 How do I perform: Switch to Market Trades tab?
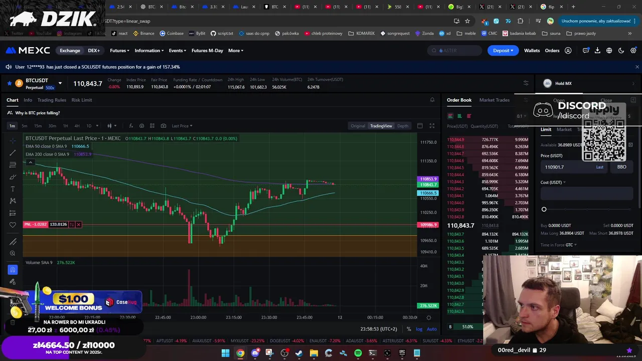tap(494, 100)
